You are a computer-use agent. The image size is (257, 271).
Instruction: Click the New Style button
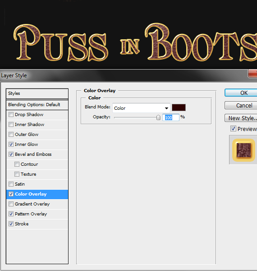(242, 118)
